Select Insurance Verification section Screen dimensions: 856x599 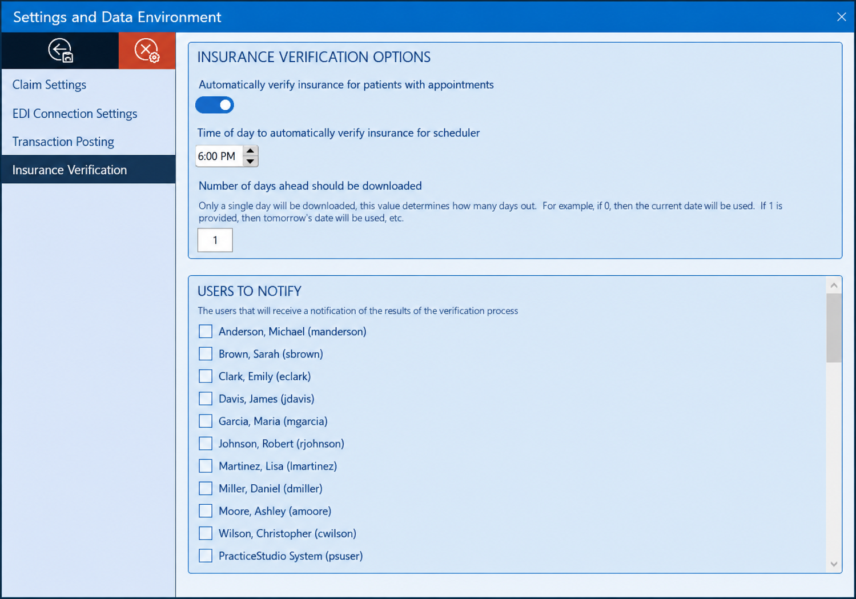click(89, 170)
